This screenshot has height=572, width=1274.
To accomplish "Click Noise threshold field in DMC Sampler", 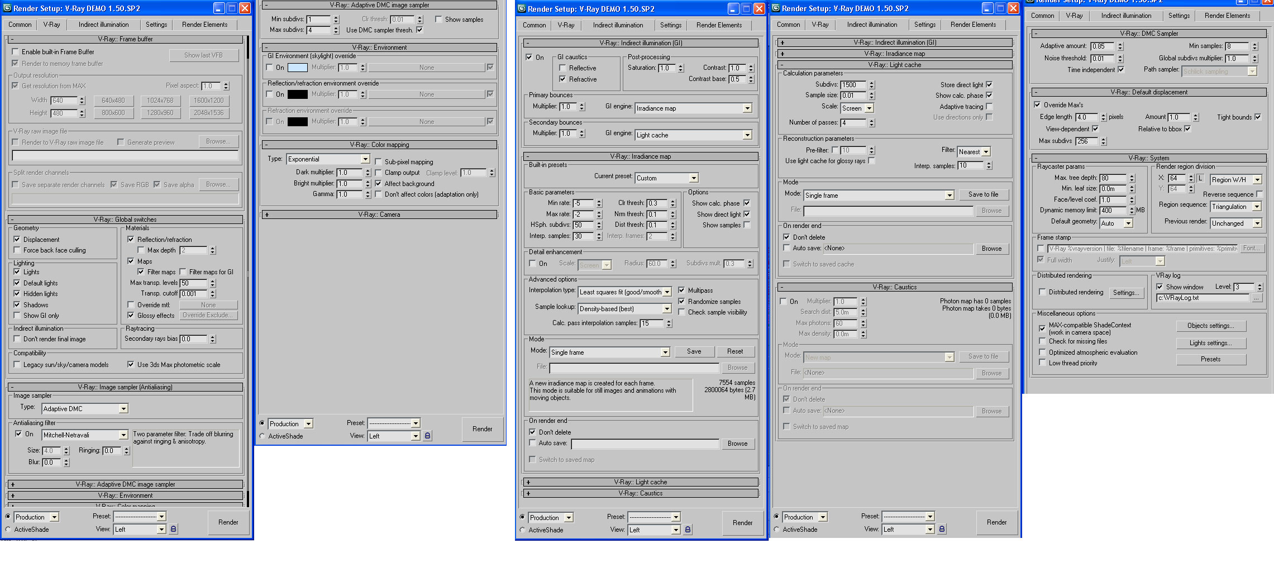I will (1103, 58).
